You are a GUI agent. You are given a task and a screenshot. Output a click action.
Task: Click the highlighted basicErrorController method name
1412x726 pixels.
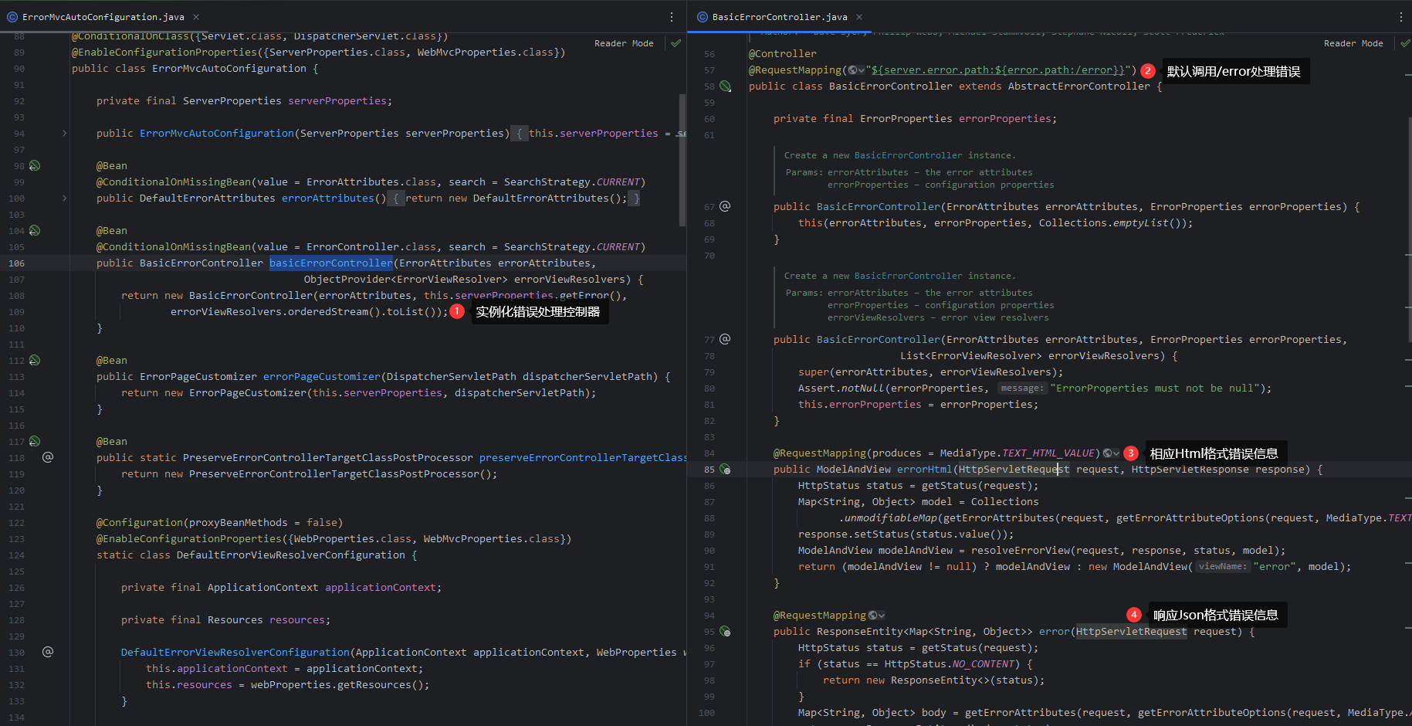[331, 263]
